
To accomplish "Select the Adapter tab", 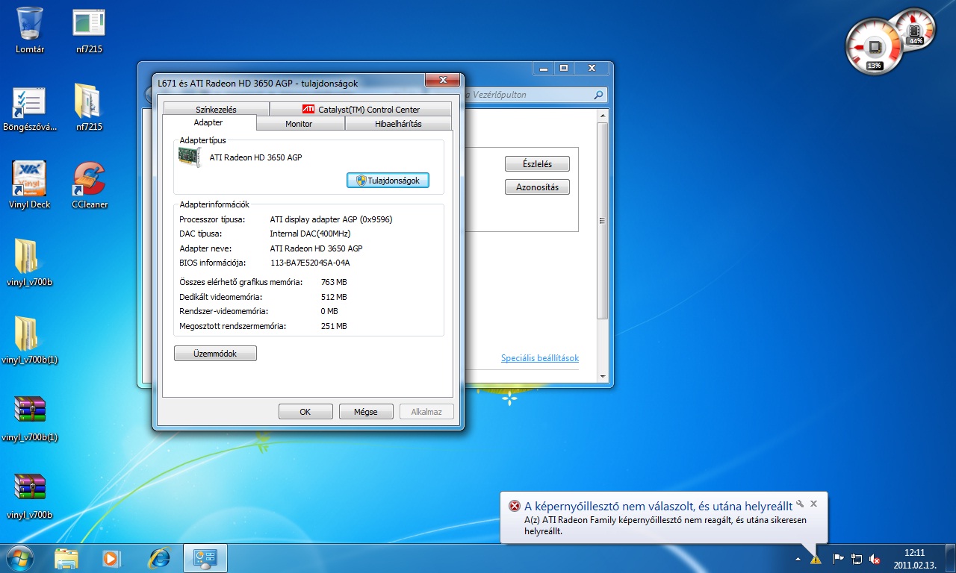I will 208,122.
